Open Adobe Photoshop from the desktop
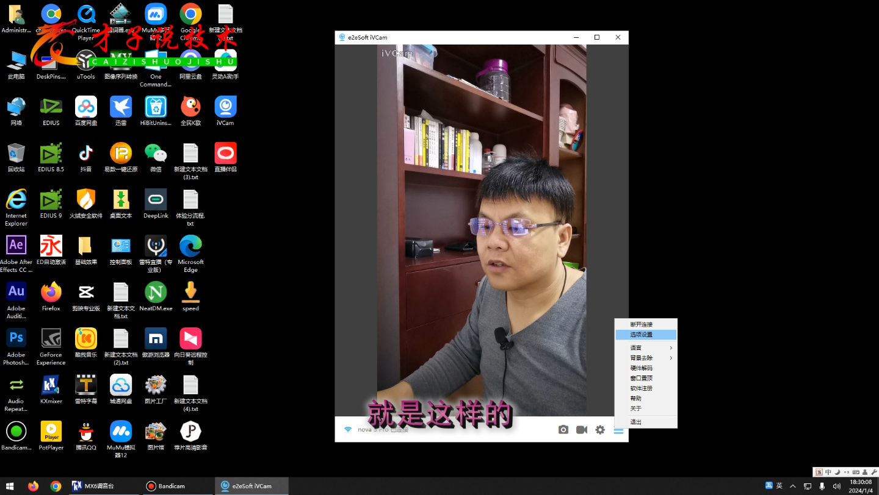The height and width of the screenshot is (495, 879). pyautogui.click(x=16, y=338)
